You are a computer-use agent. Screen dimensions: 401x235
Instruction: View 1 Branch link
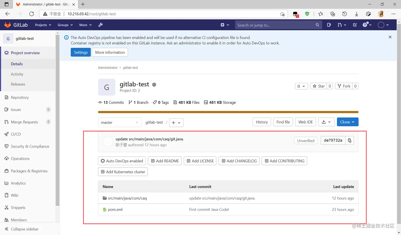(138, 102)
